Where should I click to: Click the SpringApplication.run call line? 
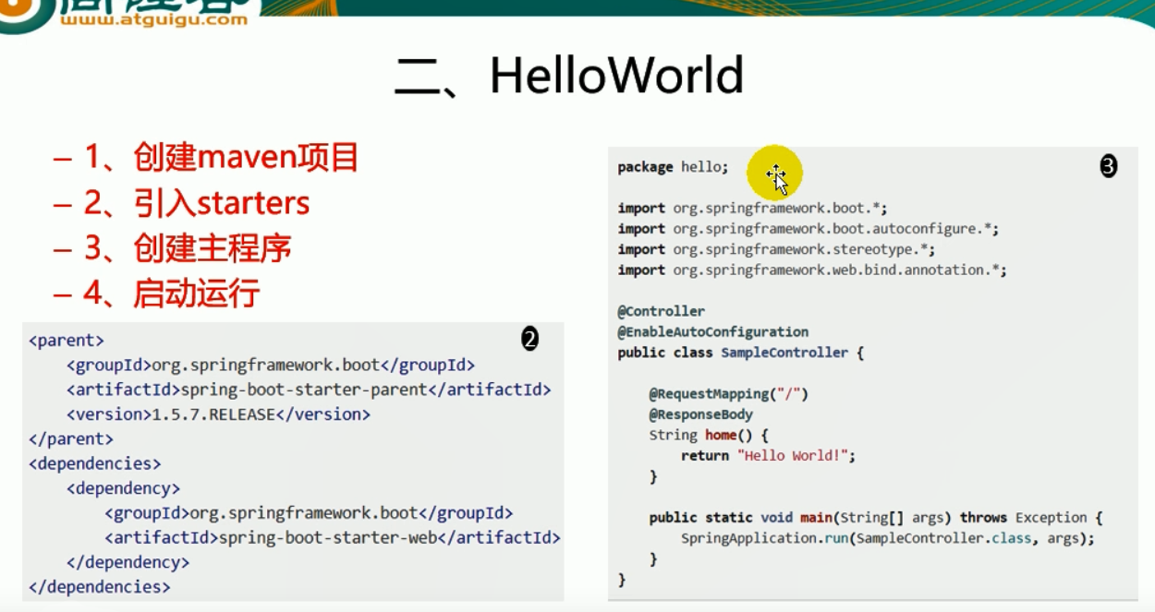coord(887,538)
